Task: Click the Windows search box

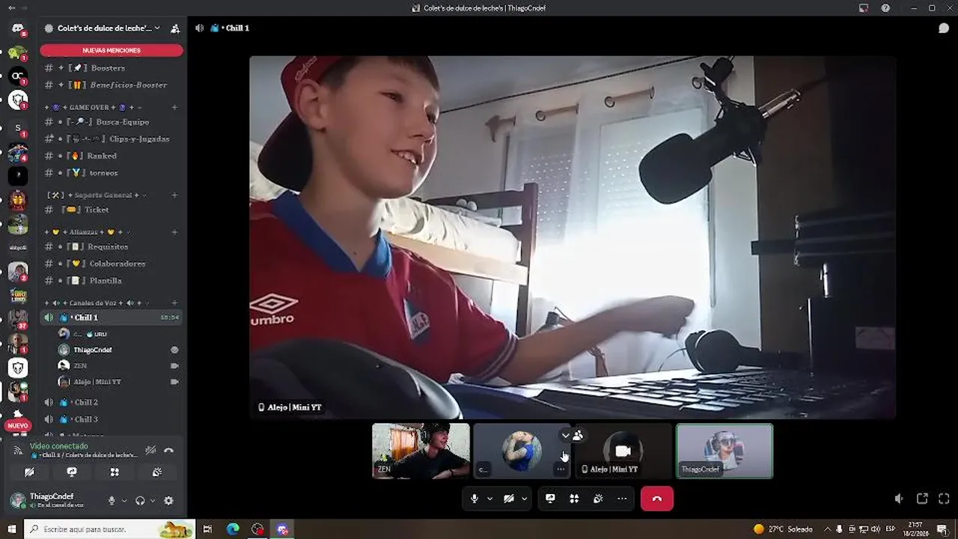Action: point(110,529)
